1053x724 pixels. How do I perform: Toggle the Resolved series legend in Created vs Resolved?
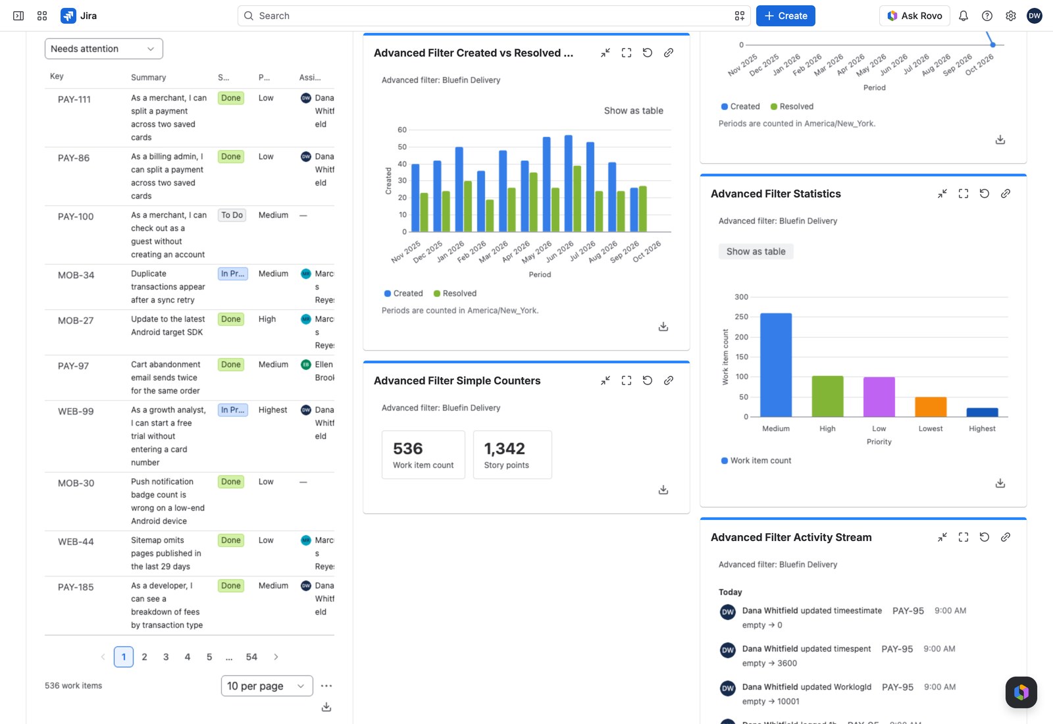pos(455,294)
